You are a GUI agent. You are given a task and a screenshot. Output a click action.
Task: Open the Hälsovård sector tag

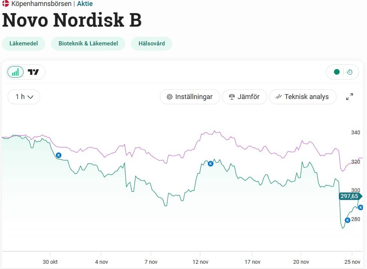point(152,44)
